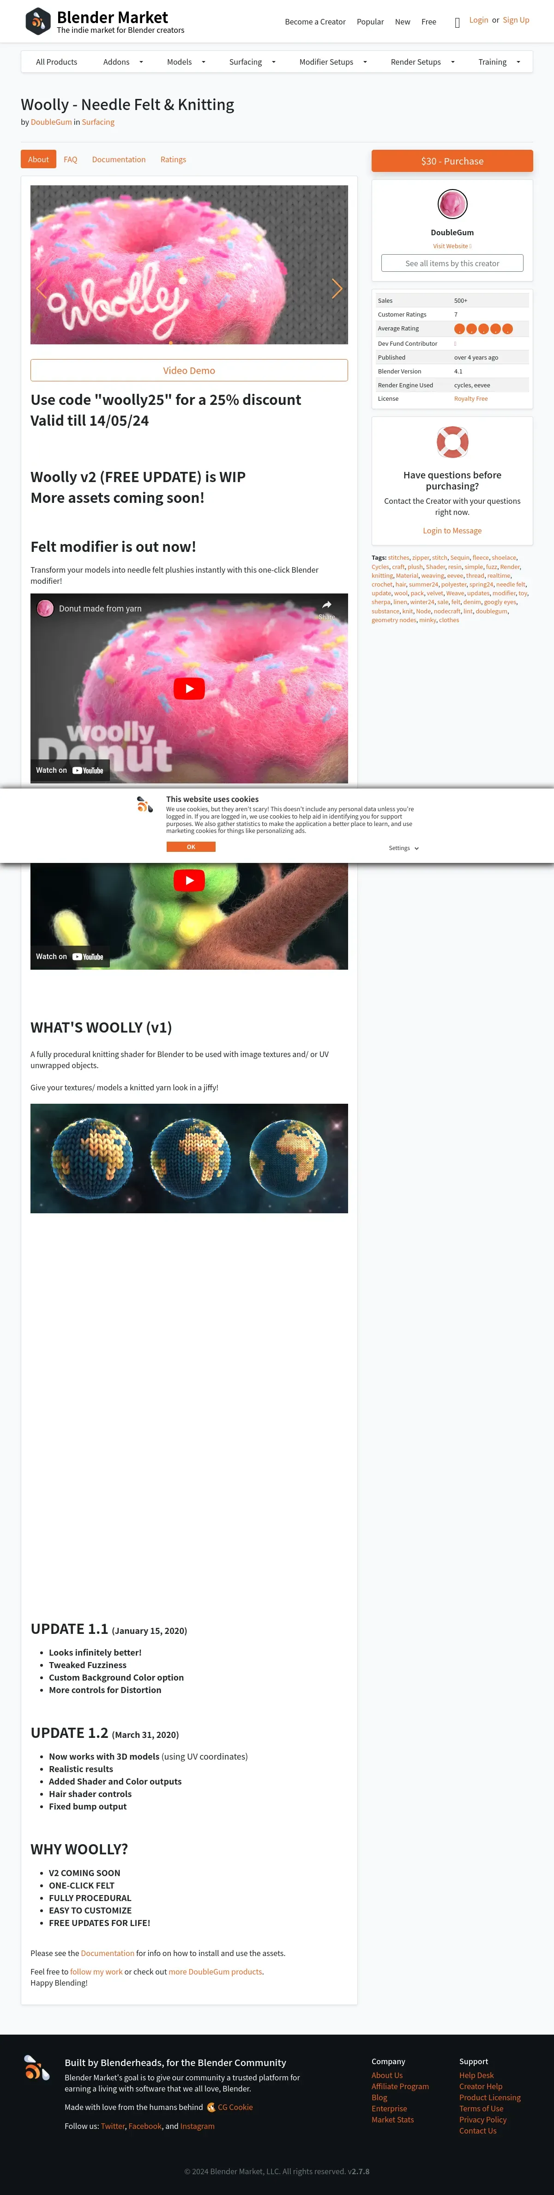Open Become a Creator link
Viewport: 554px width, 2195px height.
[x=315, y=22]
